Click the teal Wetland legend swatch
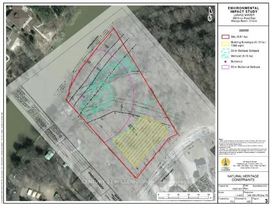The width and height of the screenshot is (271, 207). click(x=225, y=56)
